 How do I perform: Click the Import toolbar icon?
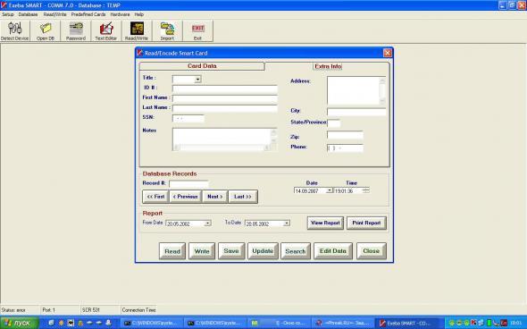(x=167, y=31)
